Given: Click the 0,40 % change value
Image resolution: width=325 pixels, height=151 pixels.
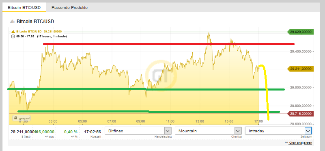Looking at the screenshot, I should tap(71, 132).
